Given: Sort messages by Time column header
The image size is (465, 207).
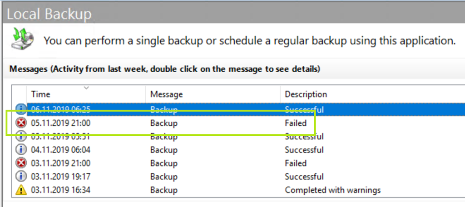Looking at the screenshot, I should pos(41,94).
